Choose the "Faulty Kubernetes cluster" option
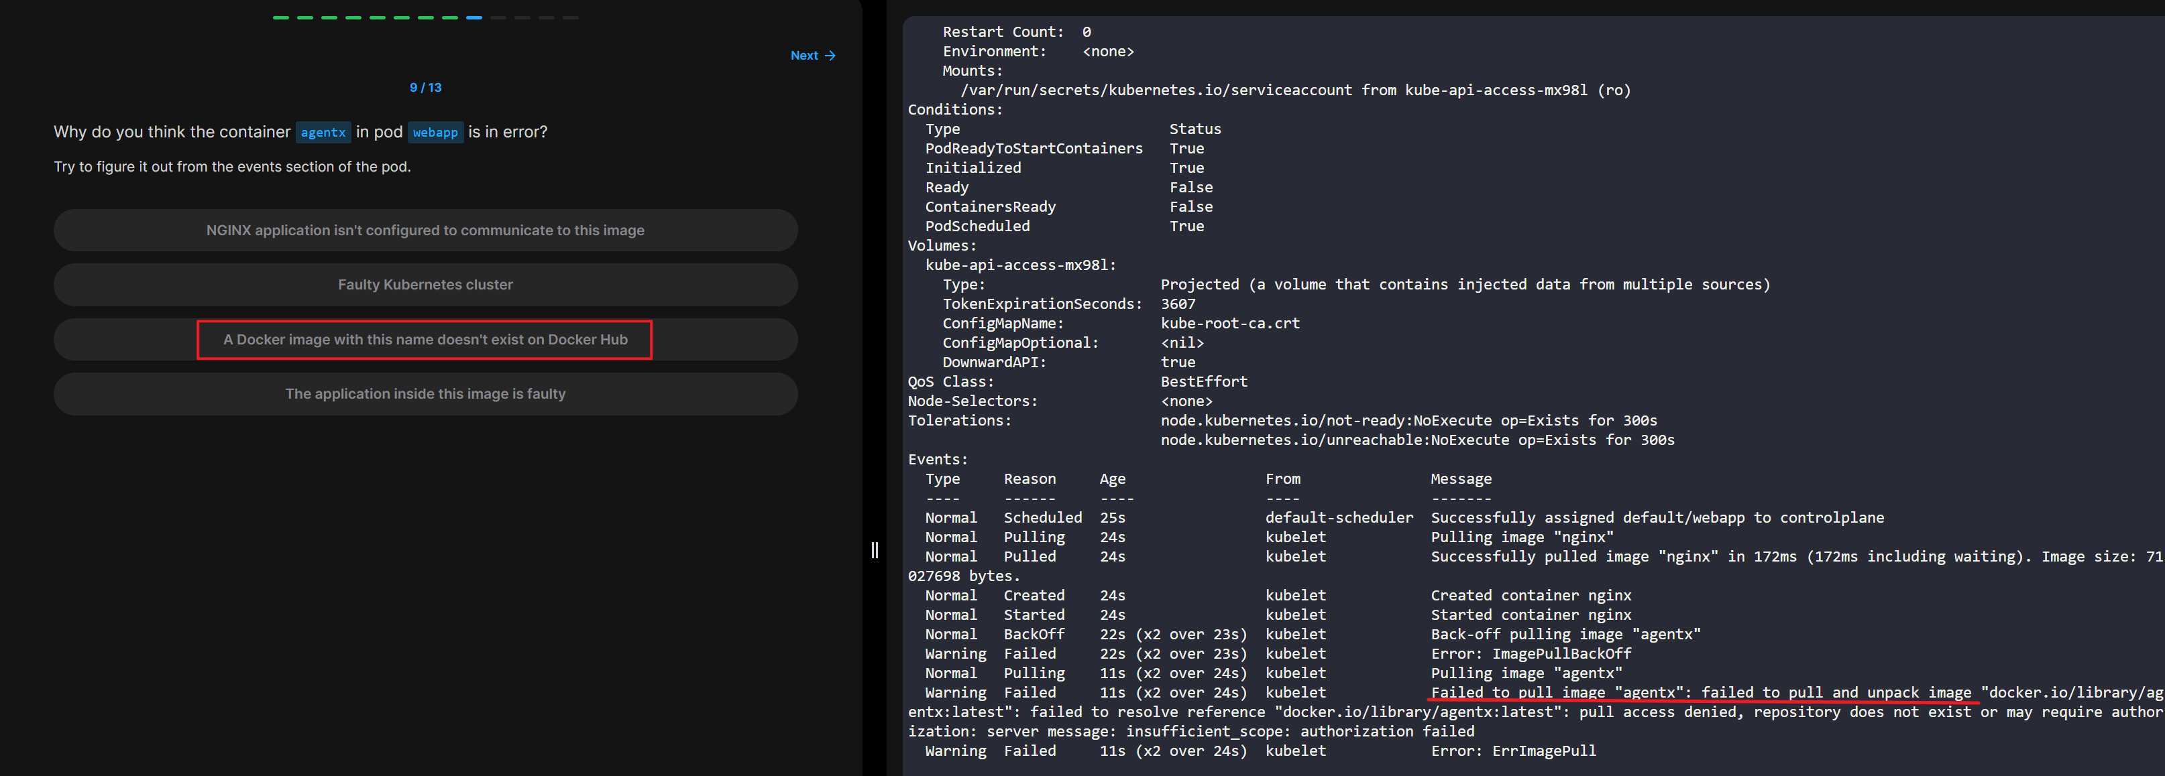This screenshot has width=2165, height=776. coord(425,285)
